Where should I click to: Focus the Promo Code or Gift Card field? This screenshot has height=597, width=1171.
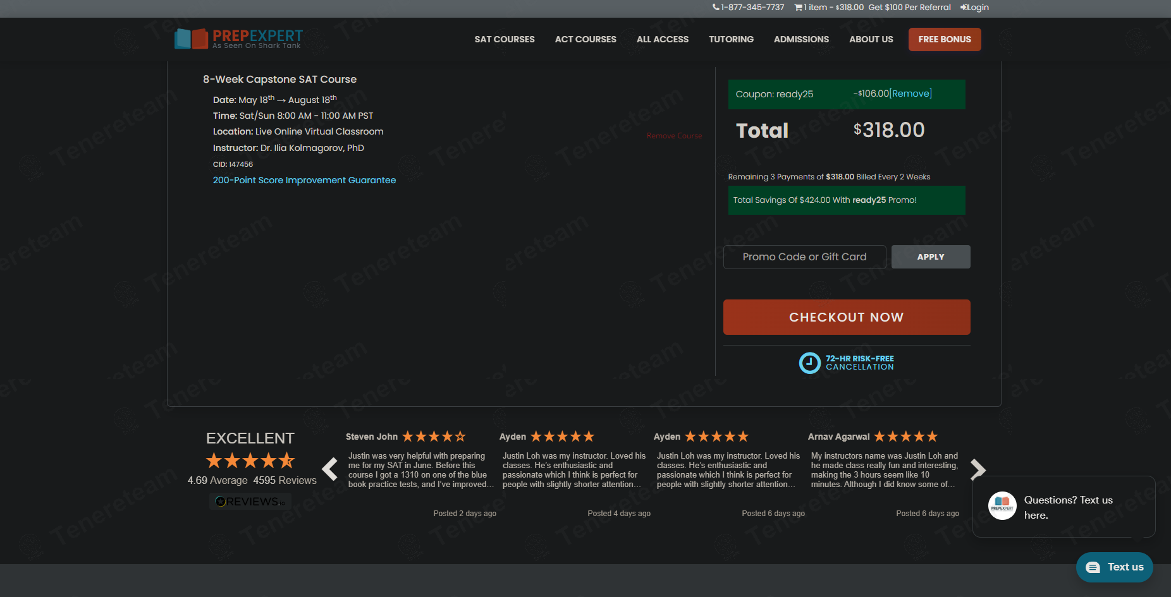(804, 257)
